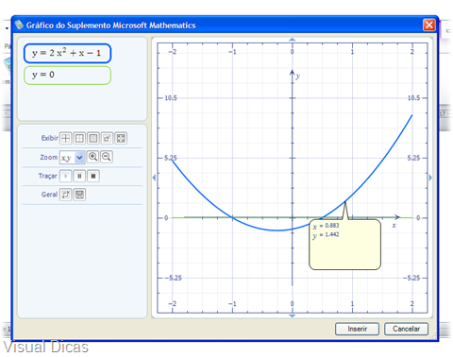The width and height of the screenshot is (453, 357).
Task: Toggle the outer frame display in Exibir
Action: click(79, 138)
